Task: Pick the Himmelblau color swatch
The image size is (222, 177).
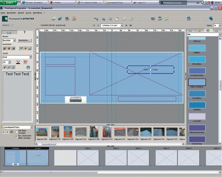Action: (197, 59)
